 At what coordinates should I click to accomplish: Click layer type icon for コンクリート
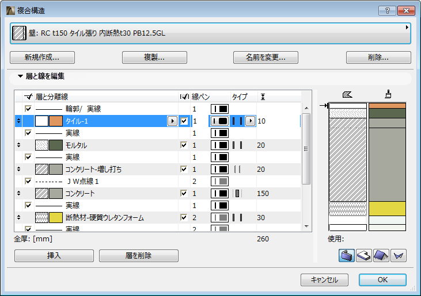coord(237,193)
